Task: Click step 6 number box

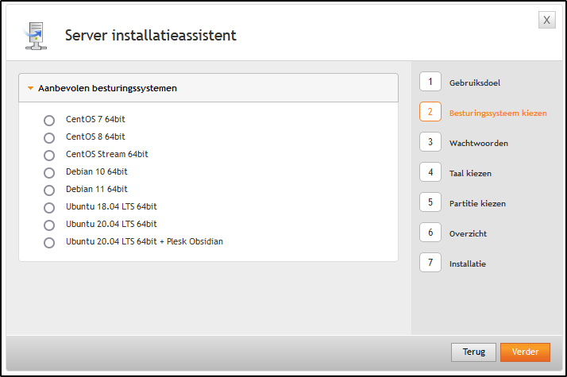Action: point(430,232)
